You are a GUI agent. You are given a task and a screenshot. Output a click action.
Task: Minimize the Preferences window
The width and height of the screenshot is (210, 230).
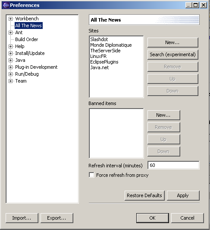189,5
